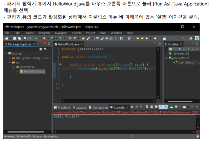Click the Back to previous location arrow

tap(147, 38)
